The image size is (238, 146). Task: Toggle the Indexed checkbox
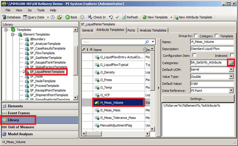(232, 55)
